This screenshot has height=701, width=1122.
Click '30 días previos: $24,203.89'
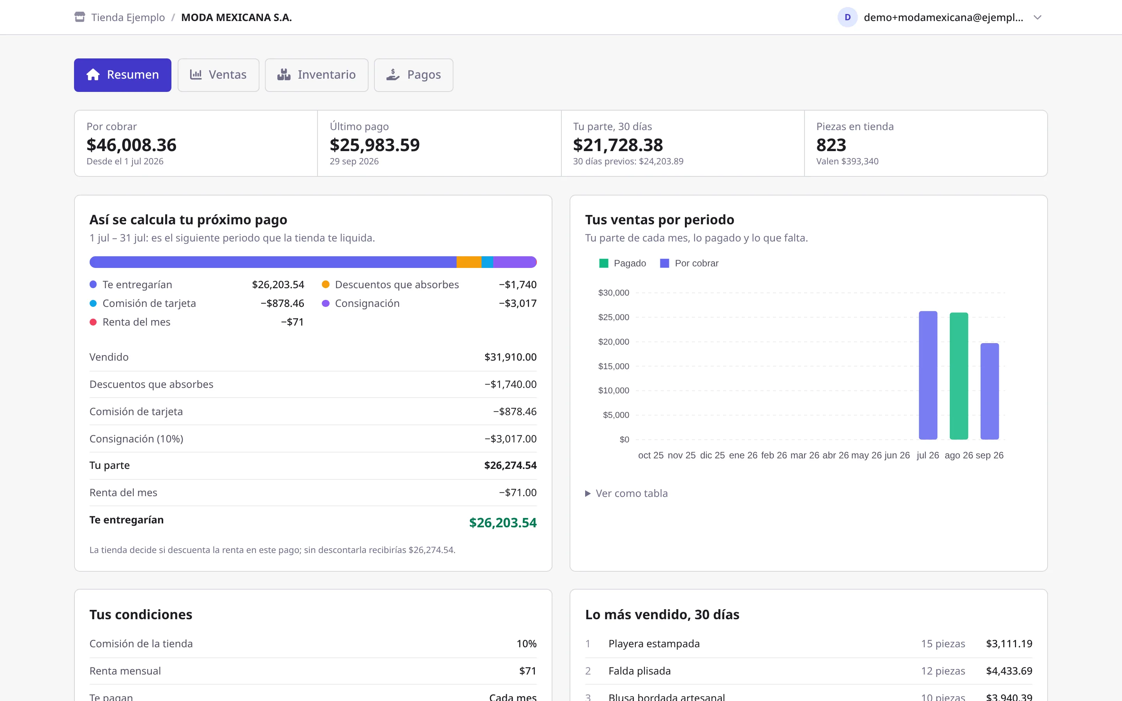coord(628,161)
